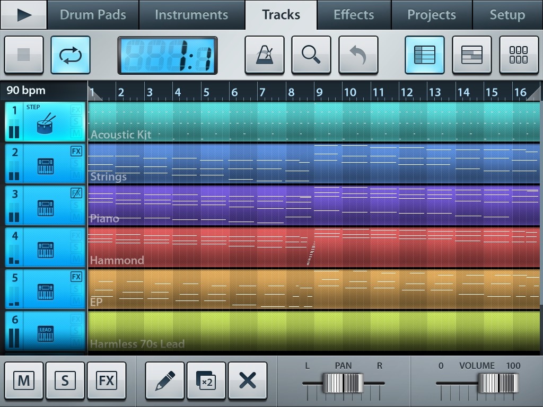Image resolution: width=543 pixels, height=407 pixels.
Task: Switch to the bar editor view
Action: point(471,55)
